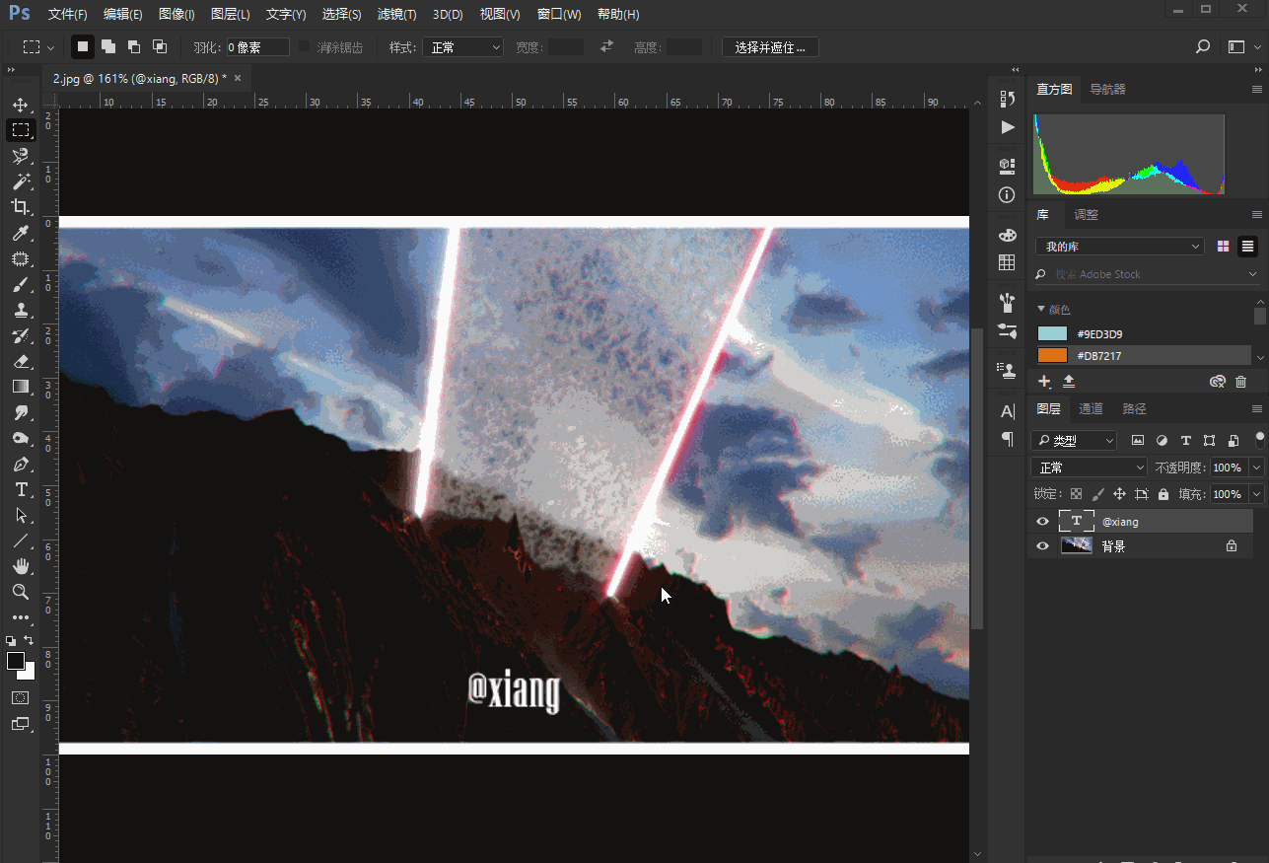
Task: Hide the @xiang text layer
Action: [1042, 521]
